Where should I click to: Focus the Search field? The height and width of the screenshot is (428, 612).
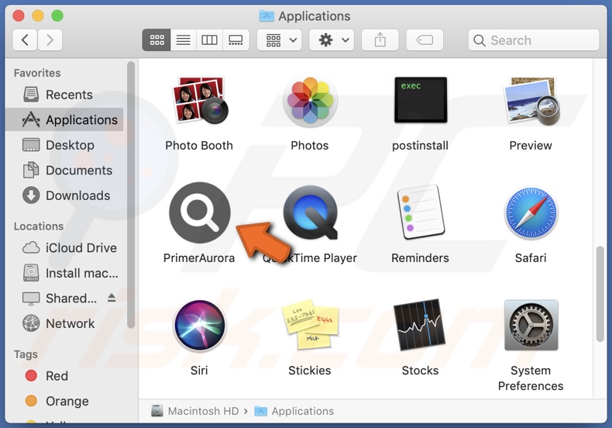(534, 40)
